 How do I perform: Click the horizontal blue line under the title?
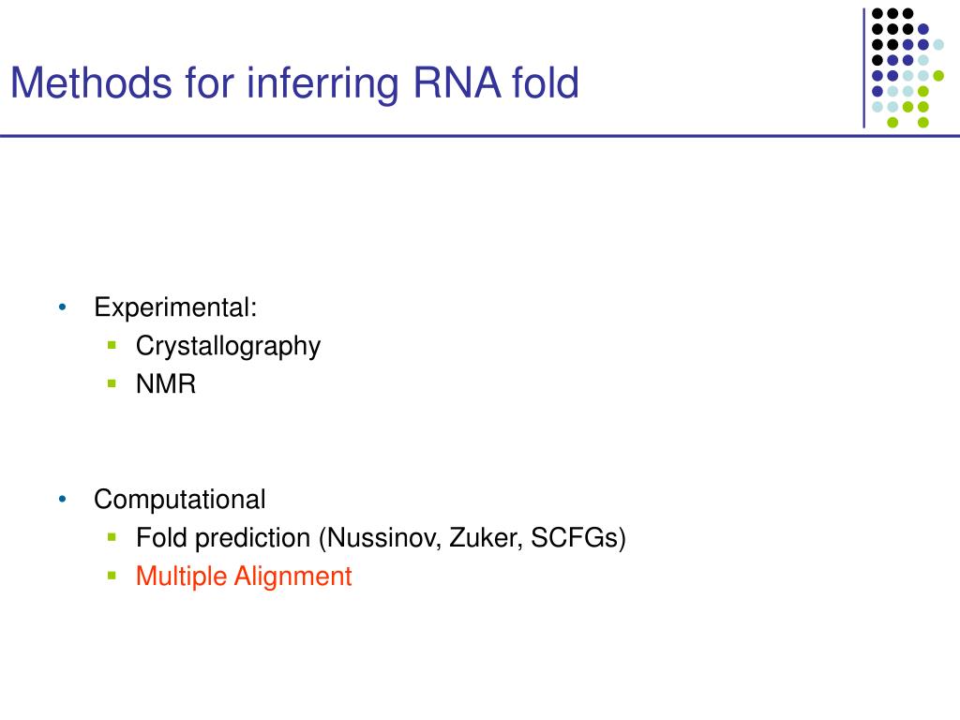(x=480, y=136)
